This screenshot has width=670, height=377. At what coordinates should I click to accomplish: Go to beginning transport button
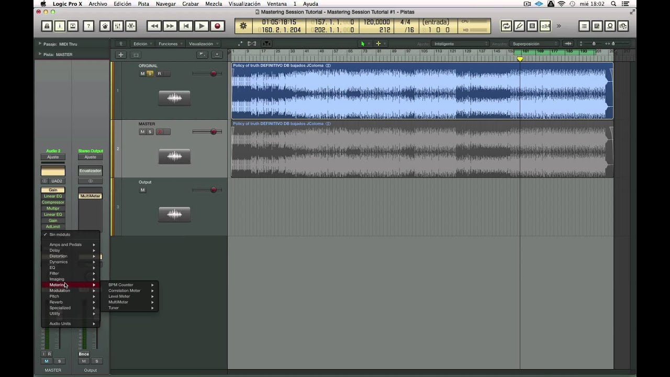pos(185,26)
